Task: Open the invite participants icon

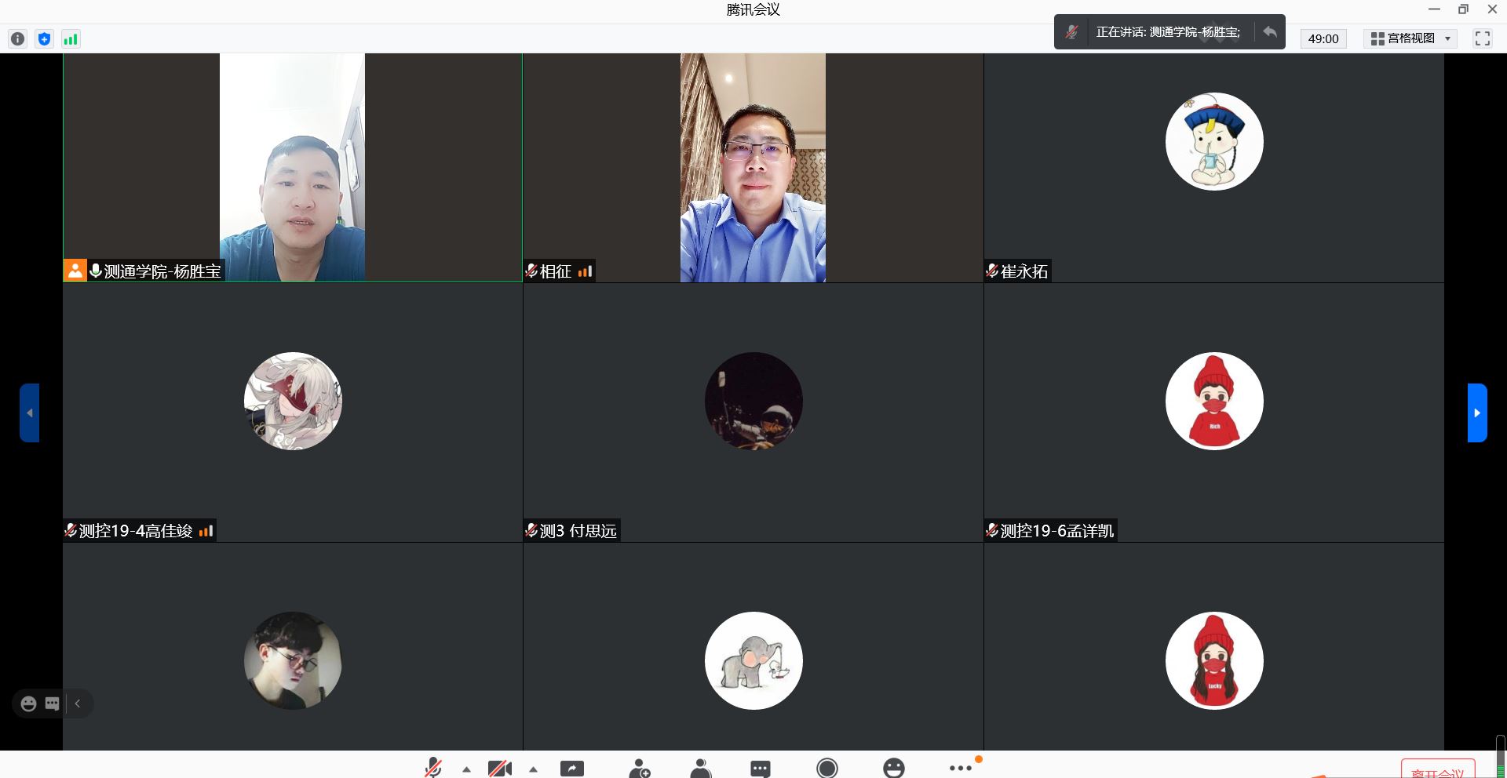Action: pyautogui.click(x=640, y=769)
